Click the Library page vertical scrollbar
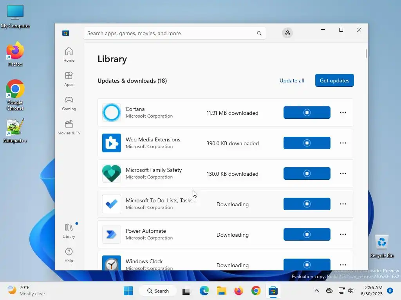The height and width of the screenshot is (300, 401). point(366,53)
